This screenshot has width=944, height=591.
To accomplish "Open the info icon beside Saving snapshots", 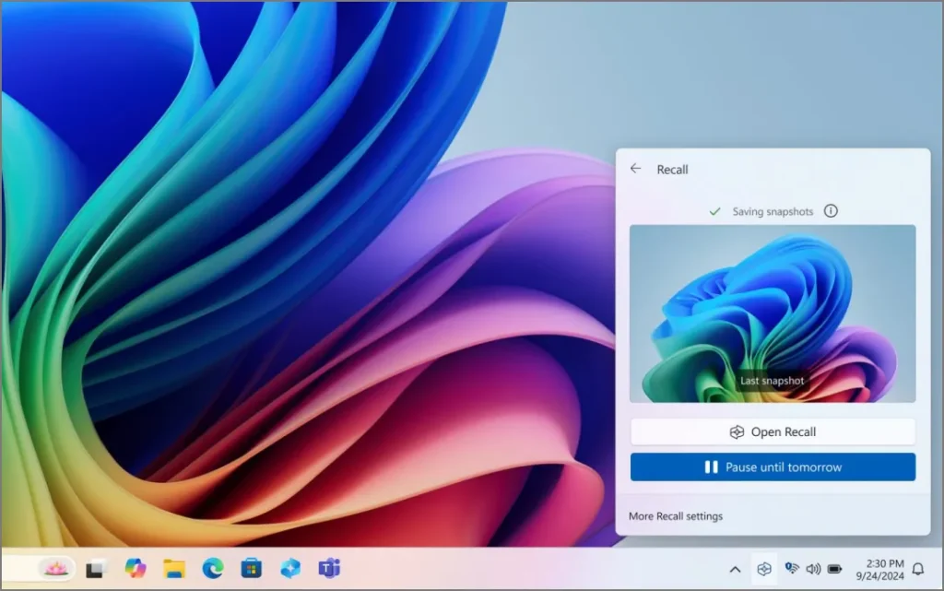I will (x=831, y=210).
